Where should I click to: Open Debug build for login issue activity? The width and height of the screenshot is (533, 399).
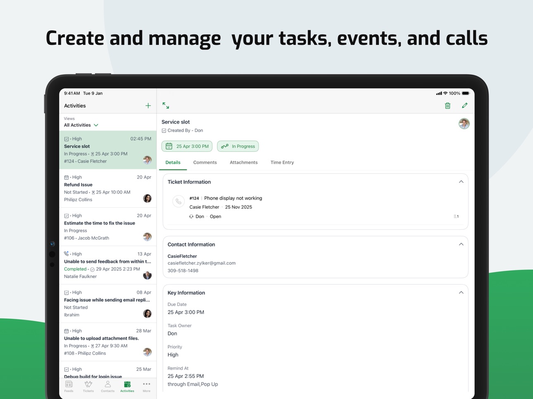(x=108, y=370)
